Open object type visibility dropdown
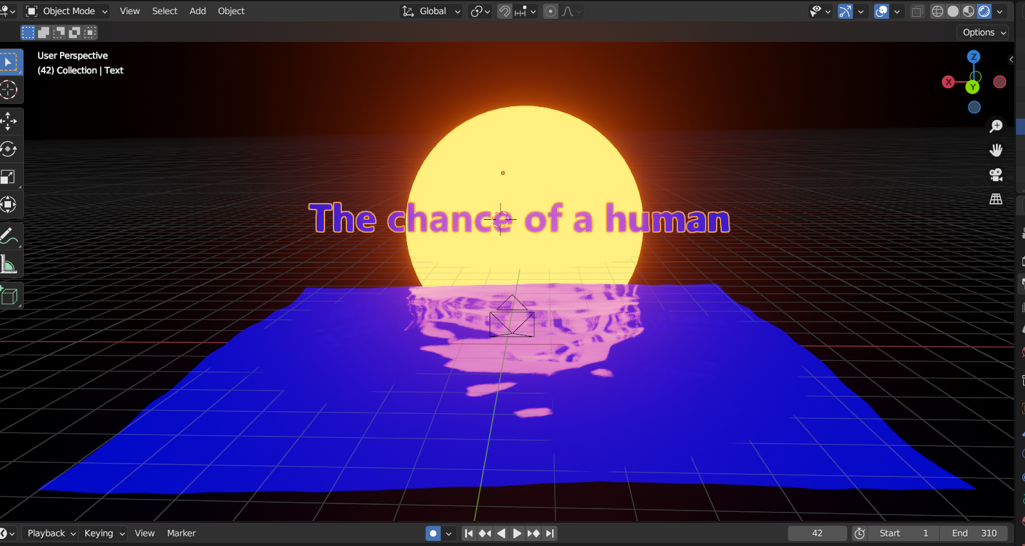 tap(820, 11)
